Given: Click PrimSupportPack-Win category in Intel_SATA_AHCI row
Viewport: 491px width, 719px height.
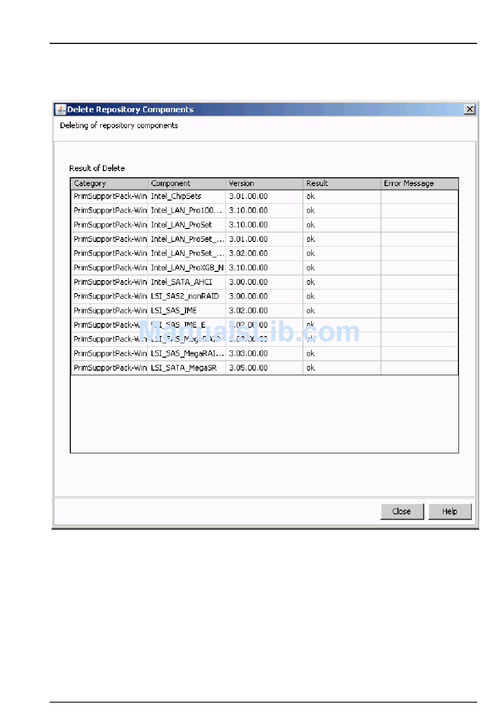Looking at the screenshot, I should point(109,282).
